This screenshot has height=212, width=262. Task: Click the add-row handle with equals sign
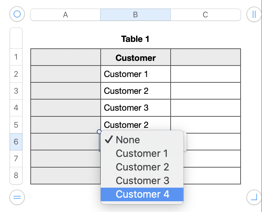(17, 197)
